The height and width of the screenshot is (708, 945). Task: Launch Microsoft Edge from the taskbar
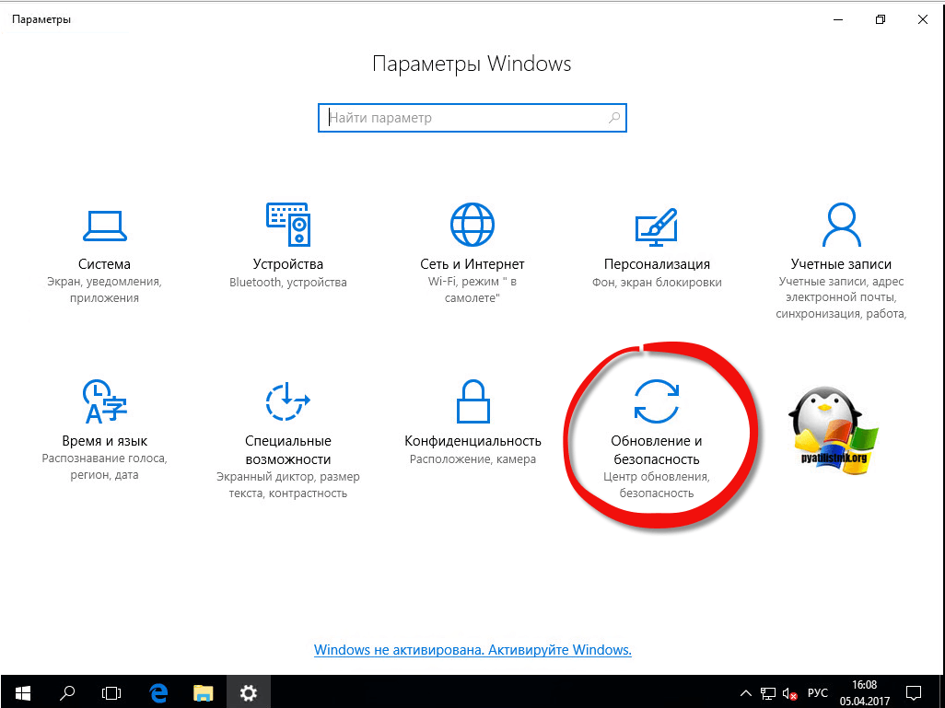point(157,692)
